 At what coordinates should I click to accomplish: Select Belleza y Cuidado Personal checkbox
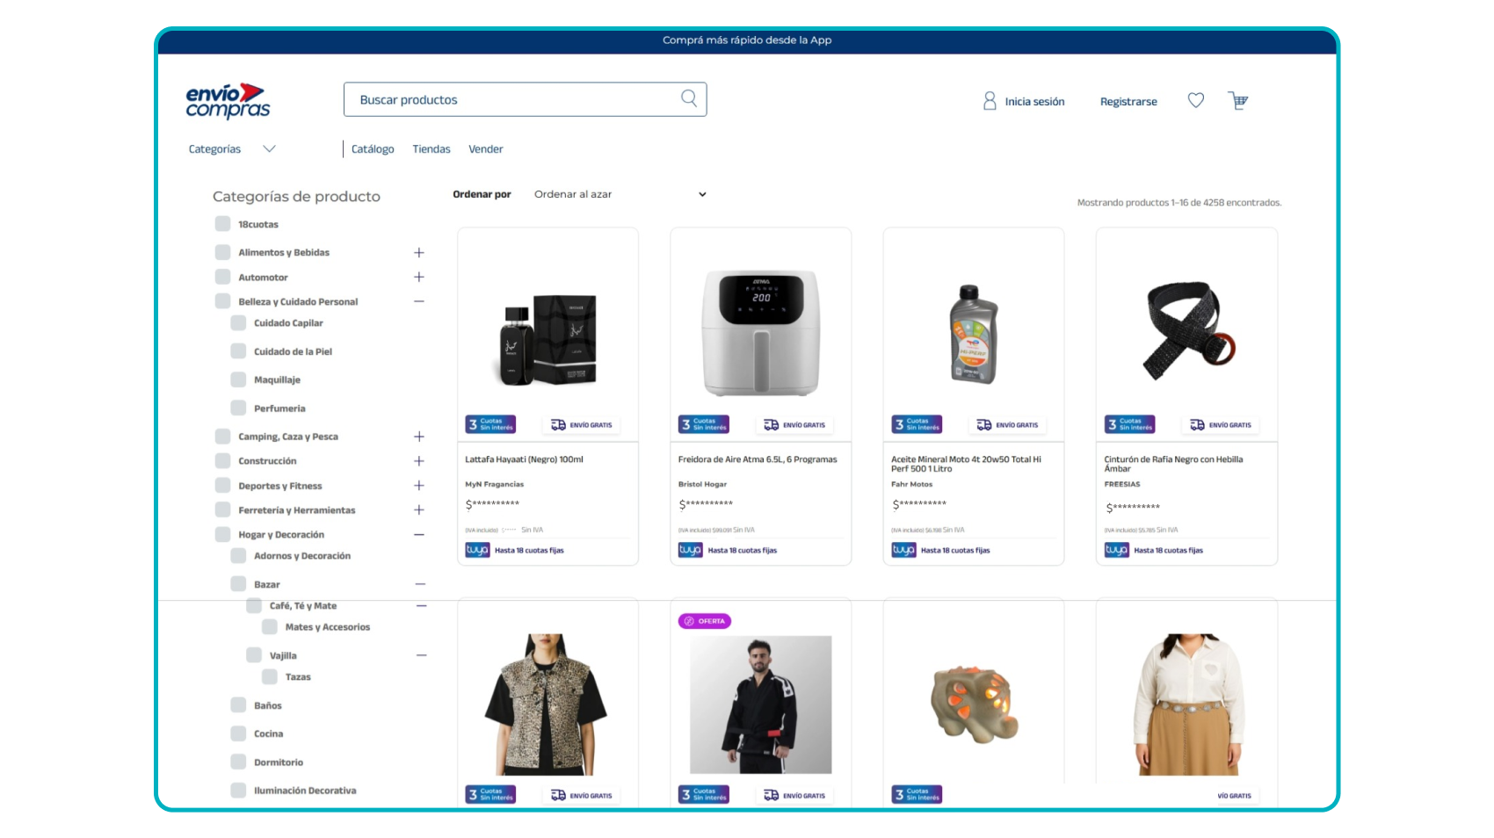[x=222, y=301]
